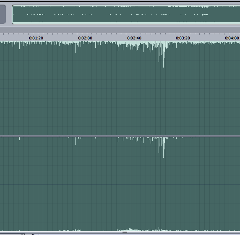Viewport: 240px width, 235px height.
Task: Click the upper channel spike near 0:01:05
Action: (19, 46)
